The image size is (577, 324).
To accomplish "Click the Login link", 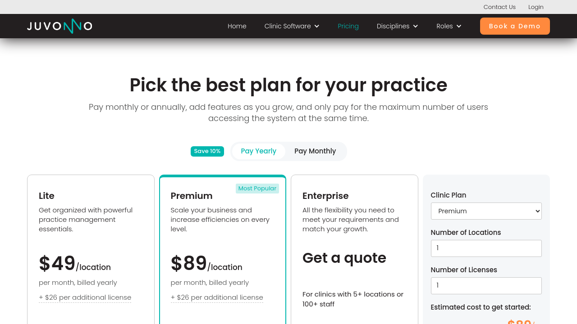I will click(536, 7).
